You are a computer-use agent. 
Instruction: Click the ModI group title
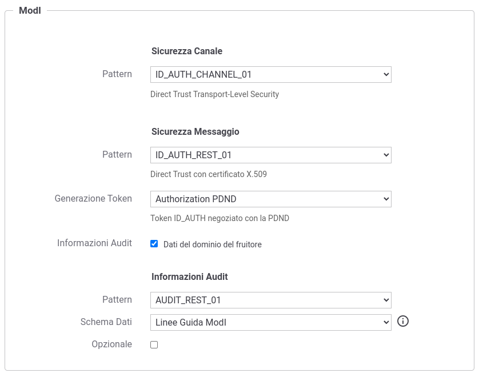(x=30, y=10)
